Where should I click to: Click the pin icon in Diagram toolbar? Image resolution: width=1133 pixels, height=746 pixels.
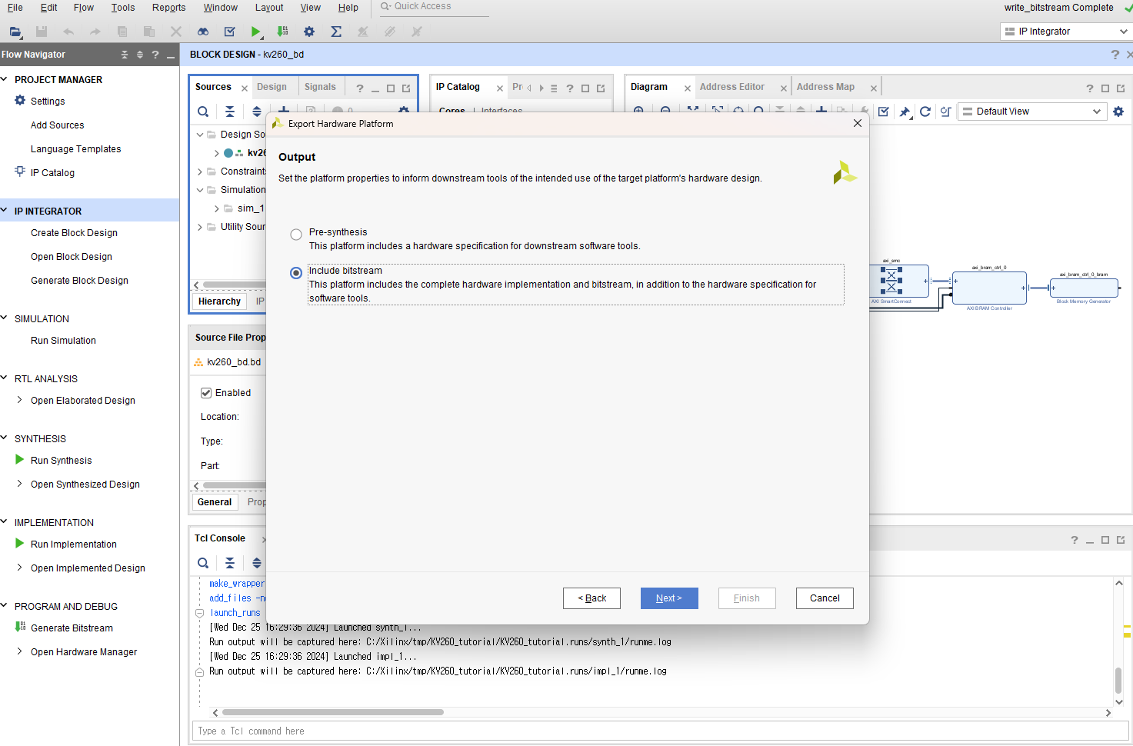click(905, 112)
